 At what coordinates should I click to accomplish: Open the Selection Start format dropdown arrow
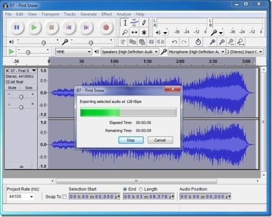pos(119,197)
